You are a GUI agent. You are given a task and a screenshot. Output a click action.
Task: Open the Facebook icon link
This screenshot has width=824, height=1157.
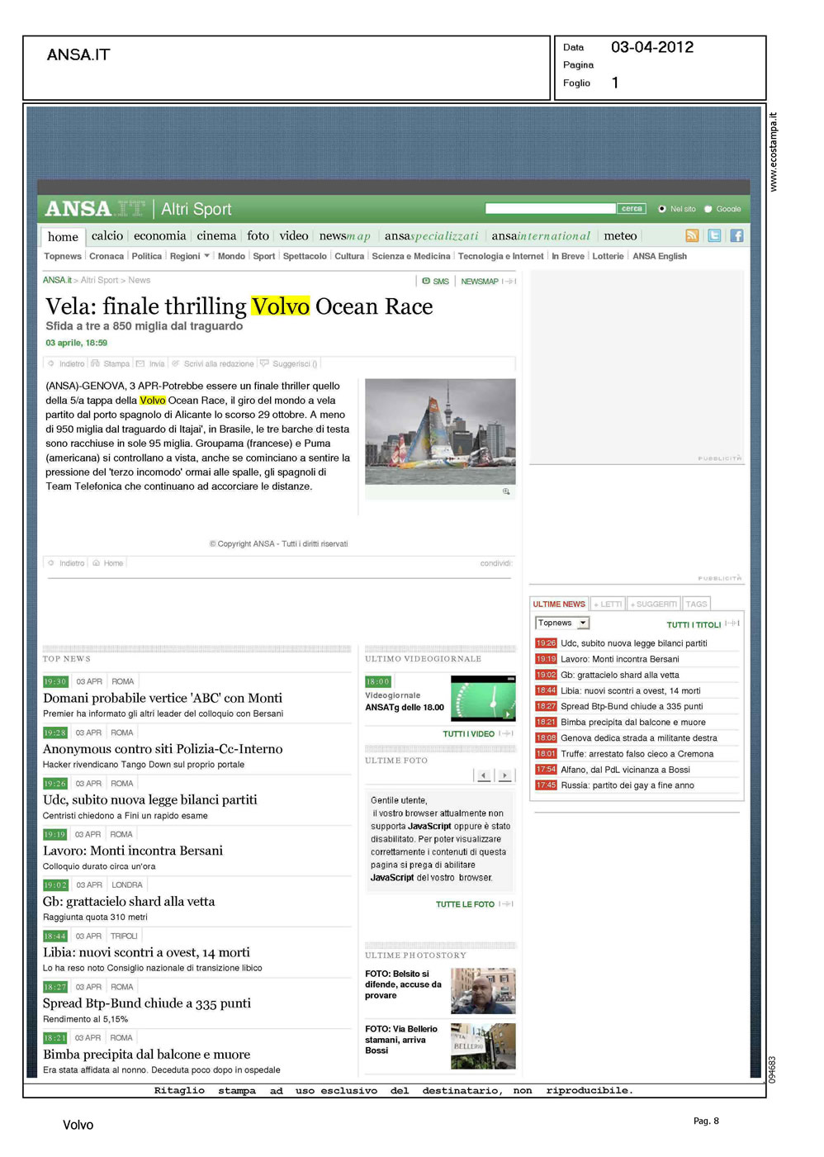[736, 235]
